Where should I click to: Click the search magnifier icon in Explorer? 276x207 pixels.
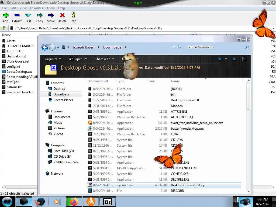[x=247, y=47]
